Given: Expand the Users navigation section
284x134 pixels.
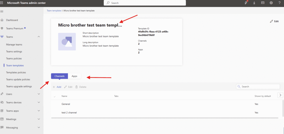Looking at the screenshot, I should (39, 94).
